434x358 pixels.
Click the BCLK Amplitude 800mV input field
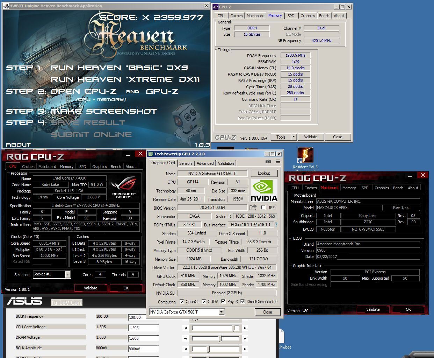(x=143, y=349)
